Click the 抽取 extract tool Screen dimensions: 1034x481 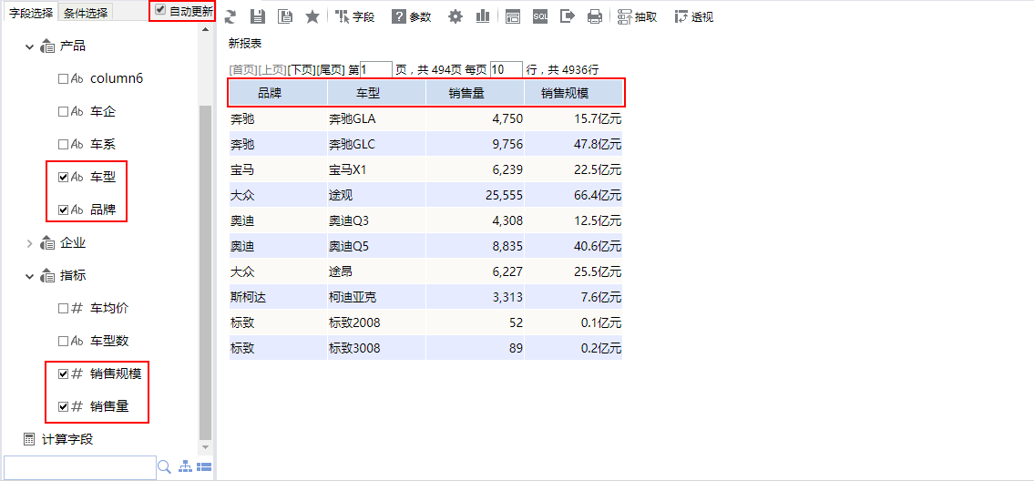coord(637,17)
